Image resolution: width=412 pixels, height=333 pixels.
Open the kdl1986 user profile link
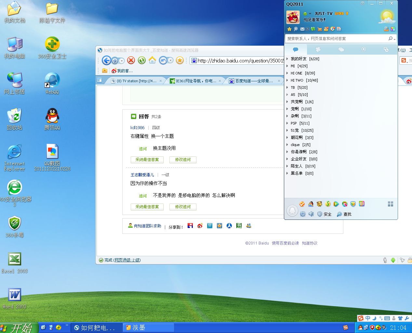(137, 128)
